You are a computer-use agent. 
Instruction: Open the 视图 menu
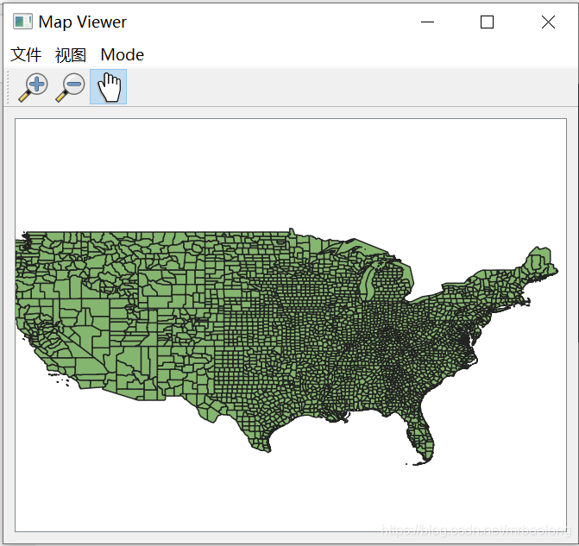pos(71,55)
